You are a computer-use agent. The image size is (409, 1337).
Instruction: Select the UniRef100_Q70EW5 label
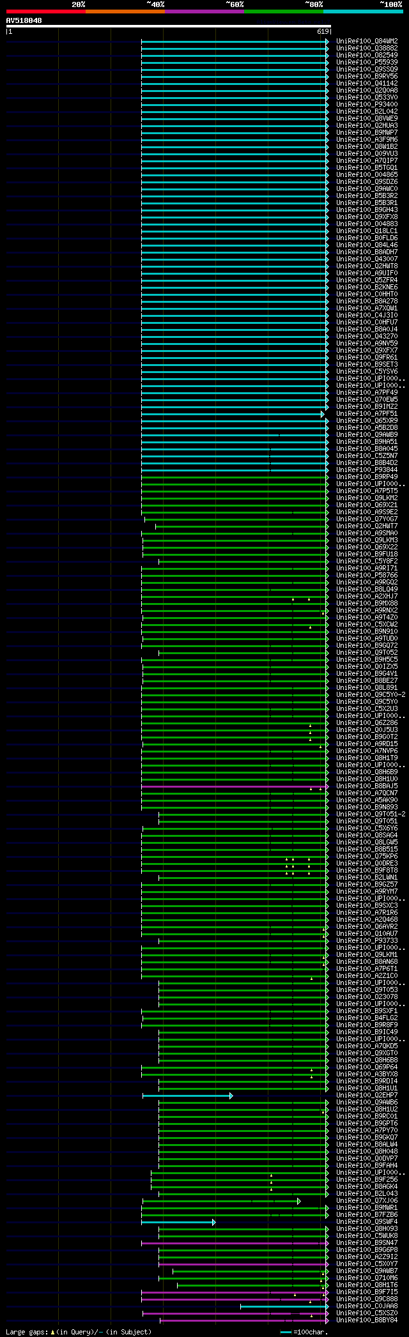(x=367, y=400)
